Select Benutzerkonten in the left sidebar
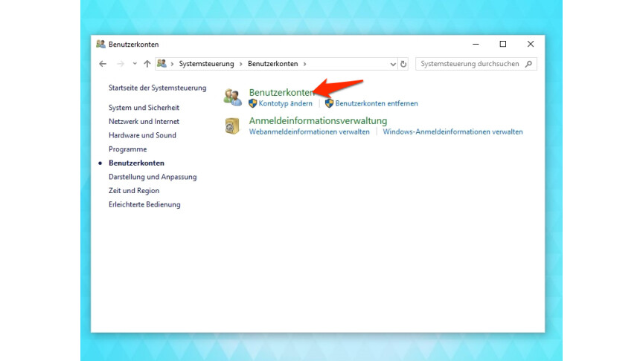Screen dimensions: 643x361 136,163
